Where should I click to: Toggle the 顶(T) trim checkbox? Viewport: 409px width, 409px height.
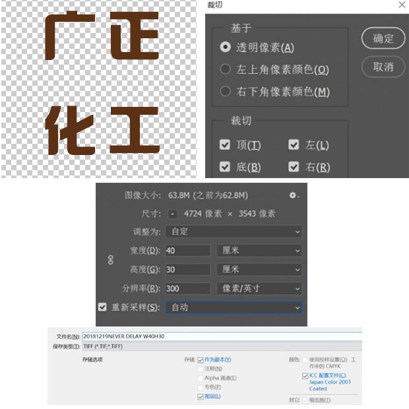coord(225,145)
